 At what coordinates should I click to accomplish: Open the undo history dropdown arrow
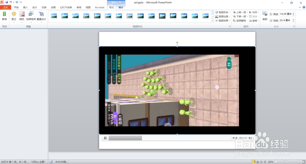pos(13,2)
